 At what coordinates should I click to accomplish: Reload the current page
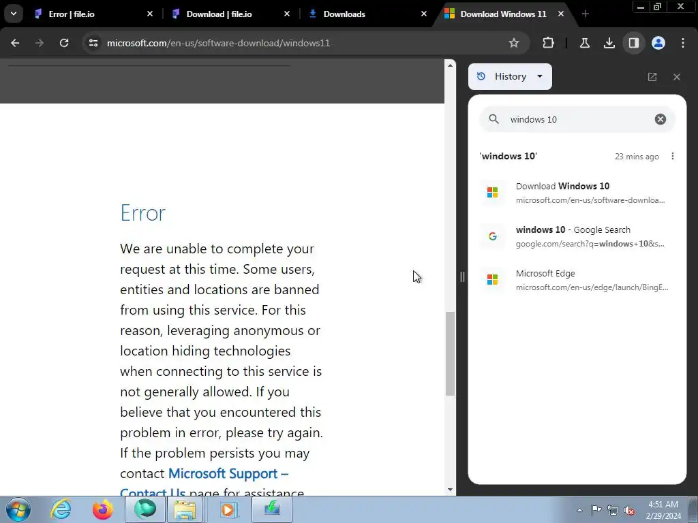(x=64, y=43)
